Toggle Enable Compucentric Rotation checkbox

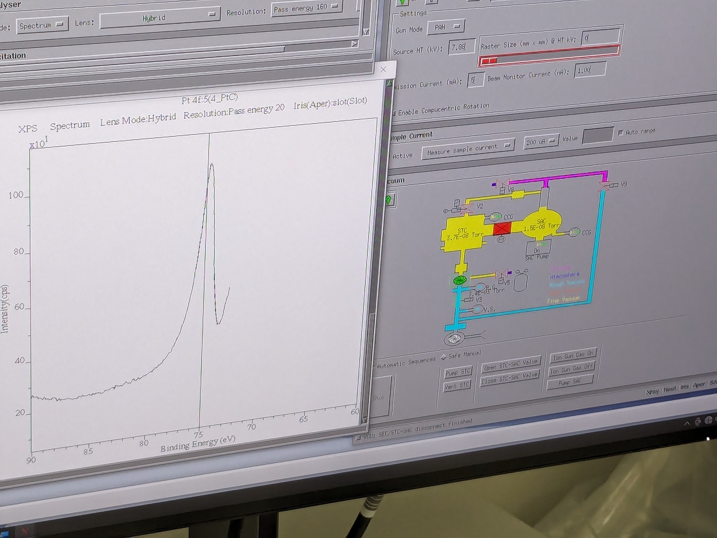click(394, 113)
